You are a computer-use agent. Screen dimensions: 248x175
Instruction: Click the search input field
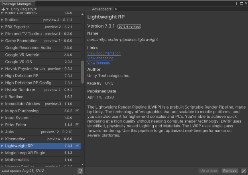[x=181, y=9]
